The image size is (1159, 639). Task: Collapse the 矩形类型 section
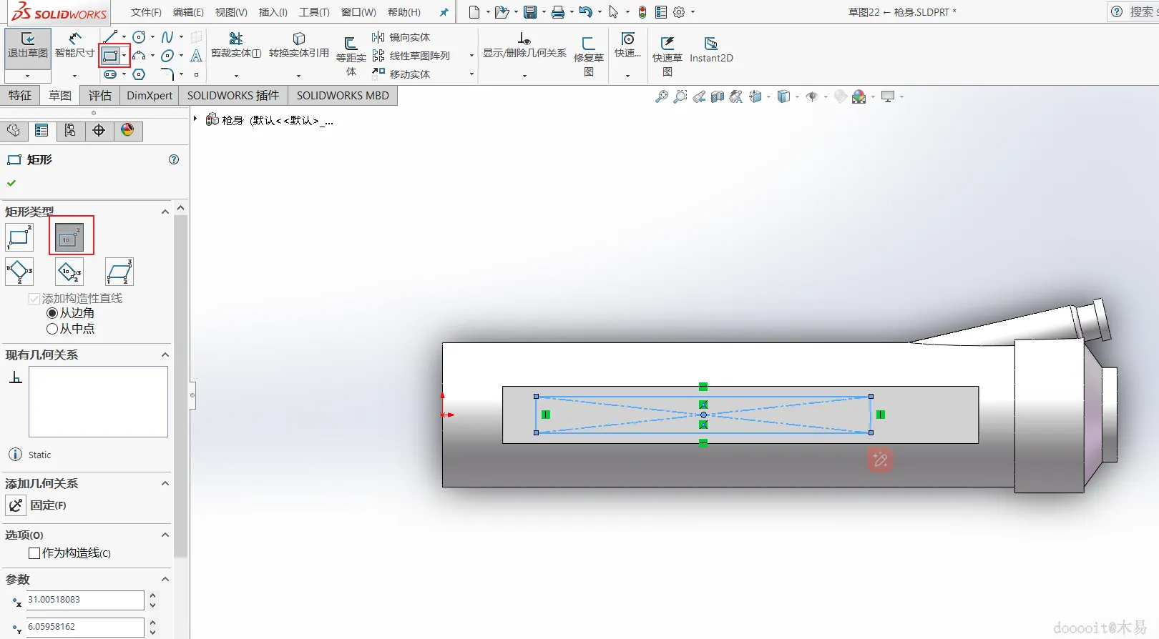coord(165,212)
